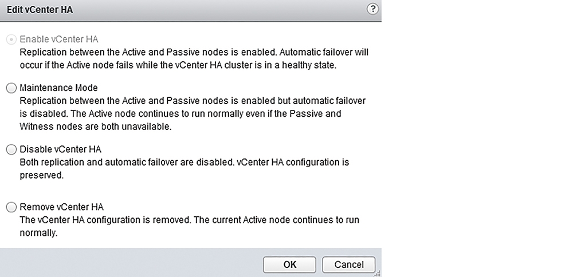Click the description under Maintenance Mode
Viewport: 573px width, 277px height.
(x=193, y=113)
